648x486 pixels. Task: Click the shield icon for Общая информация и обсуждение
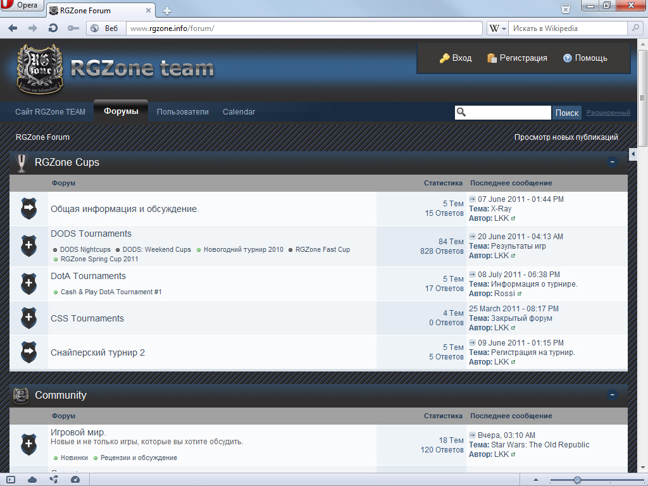(x=28, y=208)
